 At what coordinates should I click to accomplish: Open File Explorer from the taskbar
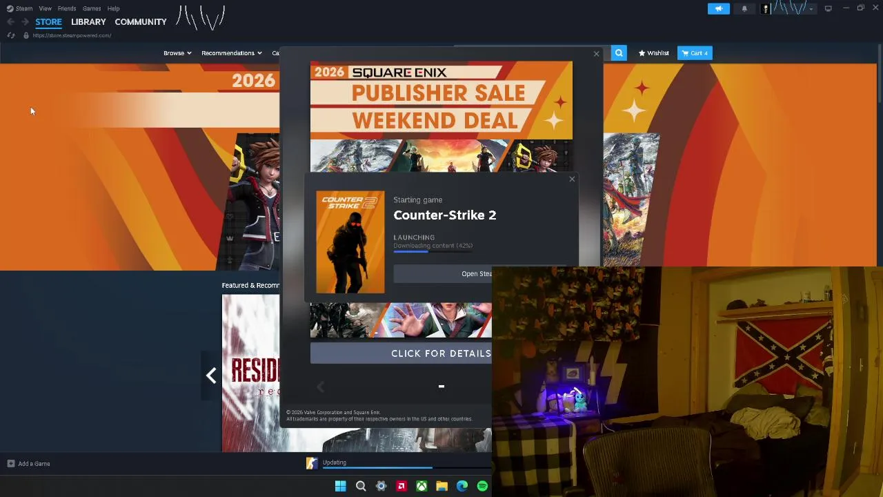[x=441, y=487]
